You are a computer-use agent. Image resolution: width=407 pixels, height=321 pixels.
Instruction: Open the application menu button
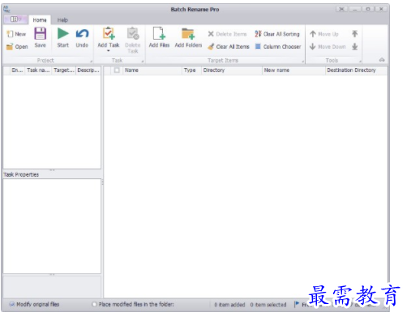[15, 19]
